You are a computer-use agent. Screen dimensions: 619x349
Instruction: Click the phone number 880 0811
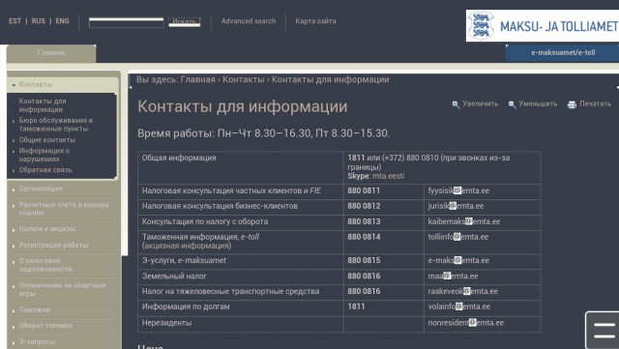(x=364, y=190)
